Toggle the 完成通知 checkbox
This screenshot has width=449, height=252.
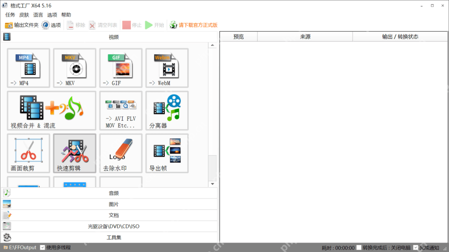[x=416, y=248]
